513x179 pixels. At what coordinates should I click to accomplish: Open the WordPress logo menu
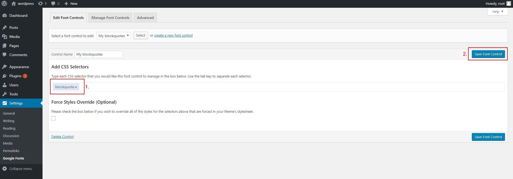[5, 3]
